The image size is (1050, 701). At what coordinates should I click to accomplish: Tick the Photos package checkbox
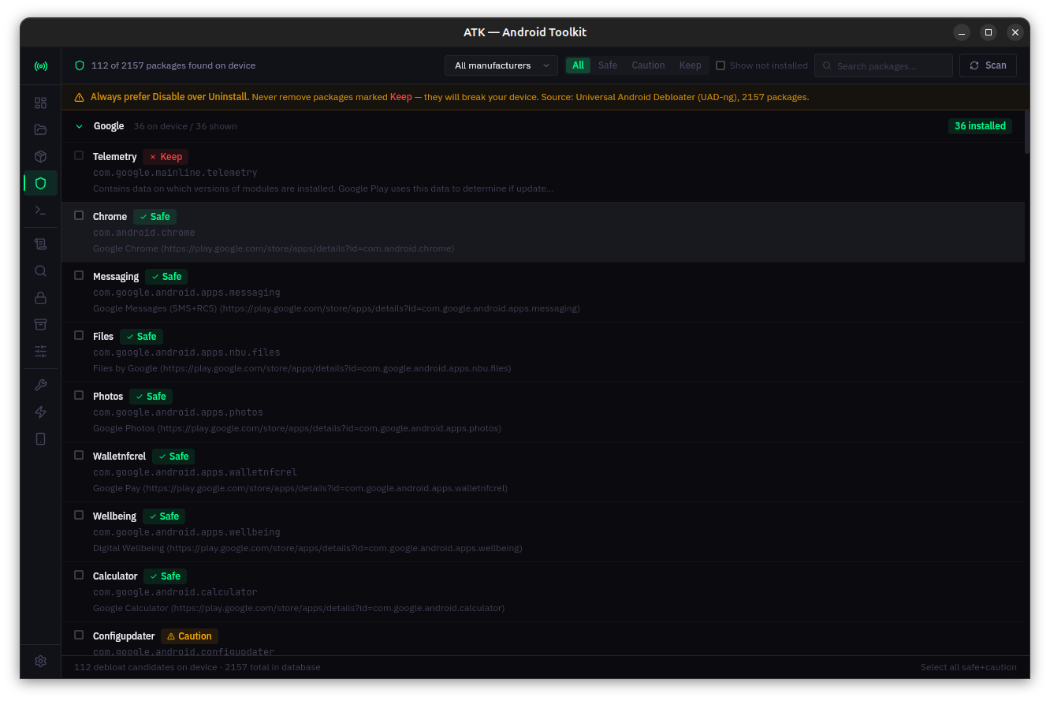[x=79, y=395]
